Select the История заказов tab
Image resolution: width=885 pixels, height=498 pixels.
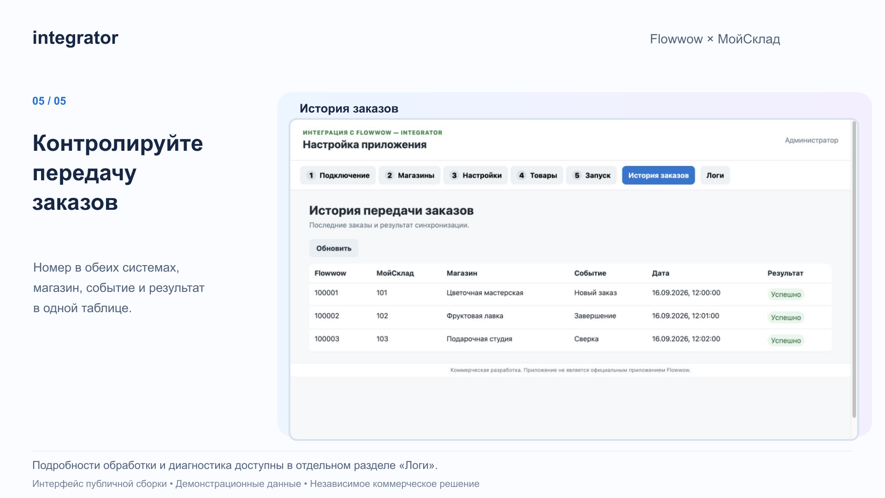coord(658,175)
